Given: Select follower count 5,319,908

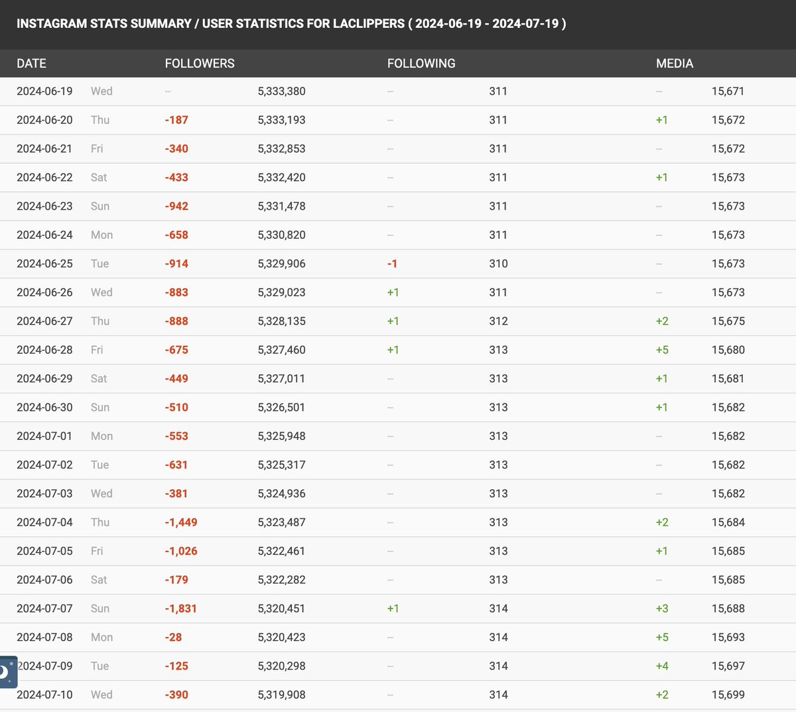Looking at the screenshot, I should (x=281, y=695).
